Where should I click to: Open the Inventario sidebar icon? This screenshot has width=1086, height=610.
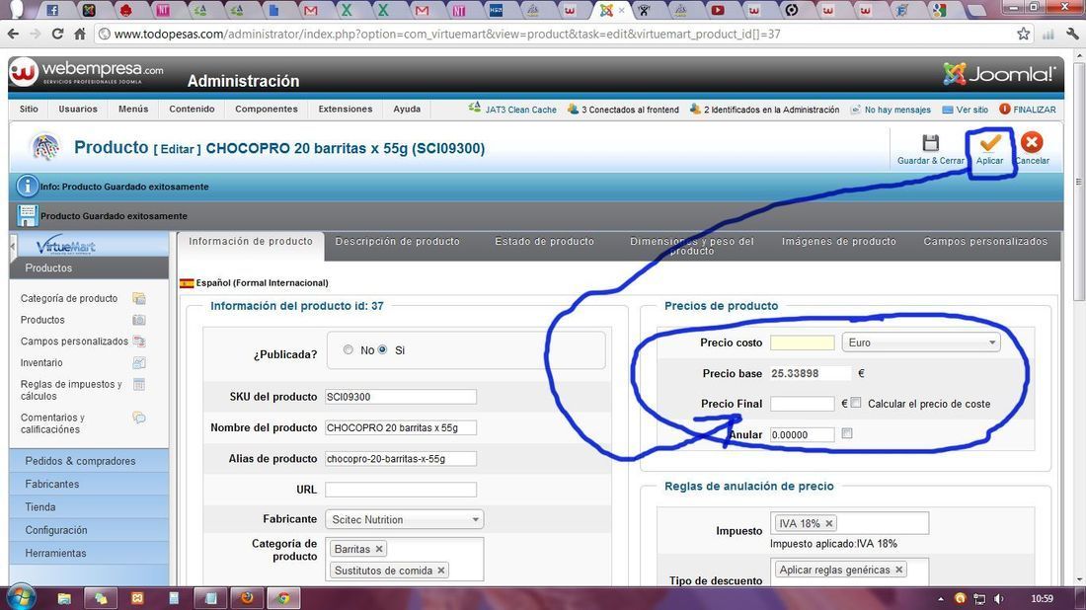click(x=139, y=363)
